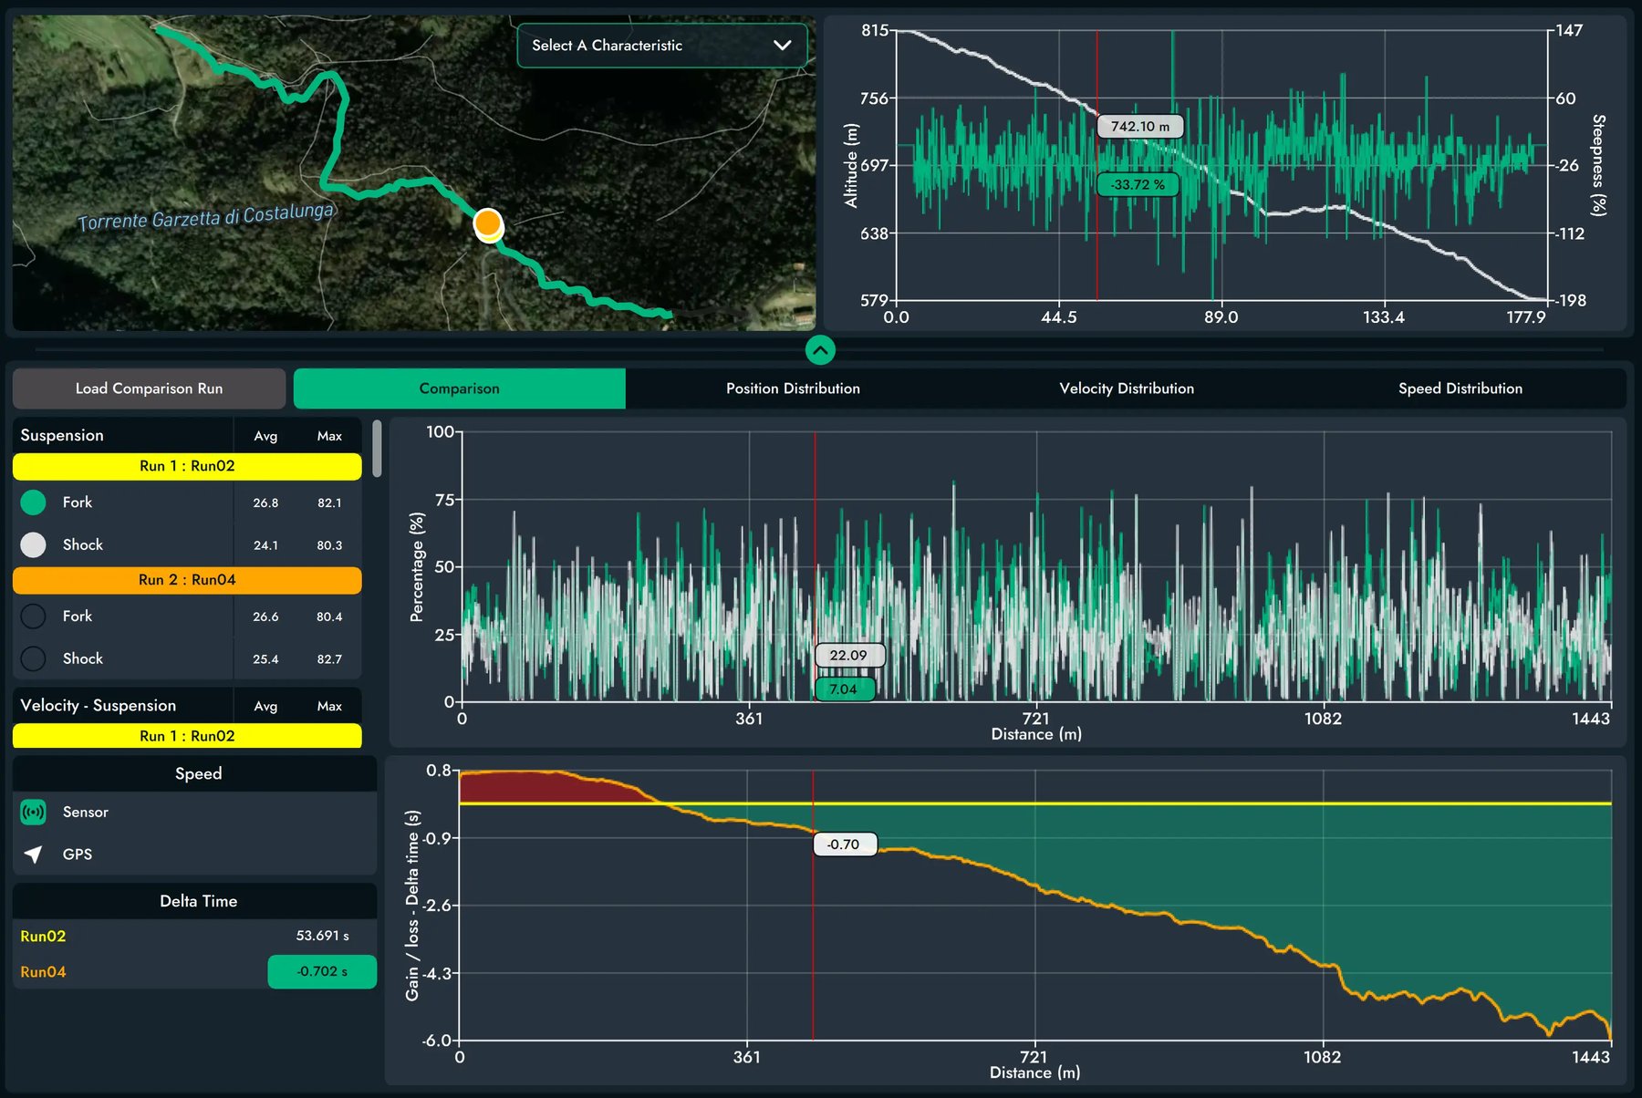Click the Run02 Shock average value 24.1
Screen dimensions: 1642x1098
pos(265,545)
